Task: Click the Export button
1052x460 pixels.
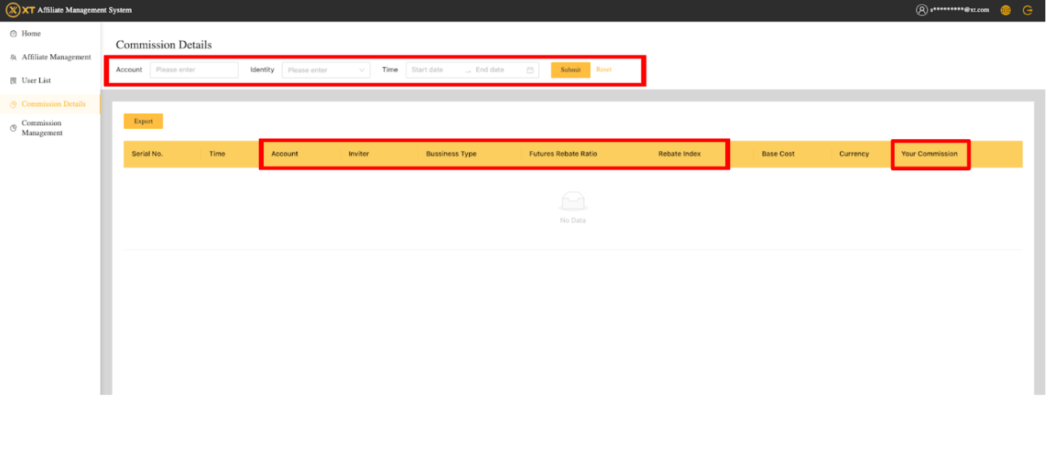Action: [143, 121]
